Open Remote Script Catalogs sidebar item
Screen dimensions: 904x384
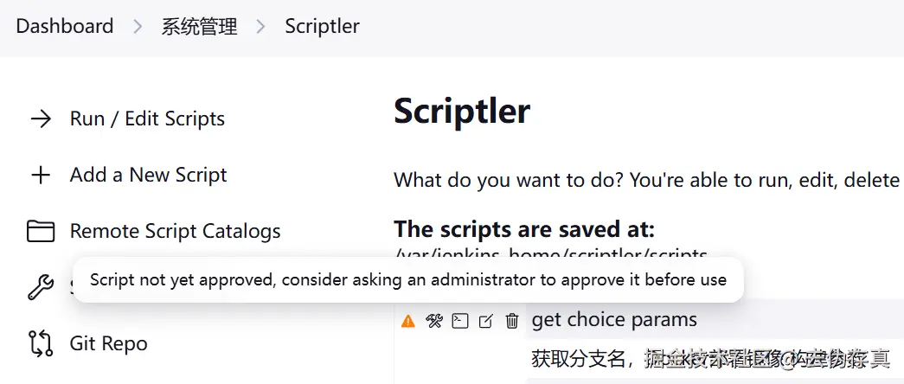(176, 231)
